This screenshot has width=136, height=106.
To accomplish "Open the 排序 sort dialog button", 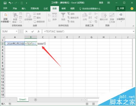I will tap(54, 17).
